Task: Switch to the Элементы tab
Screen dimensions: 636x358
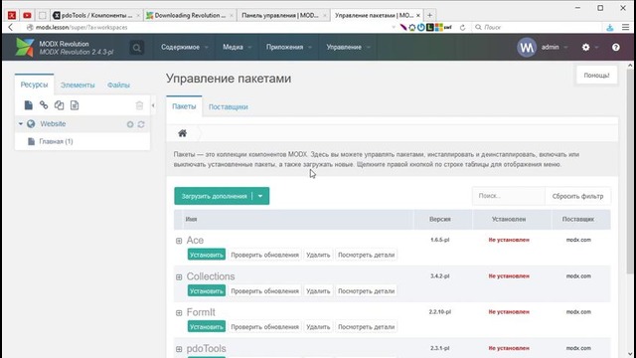Action: pyautogui.click(x=78, y=85)
